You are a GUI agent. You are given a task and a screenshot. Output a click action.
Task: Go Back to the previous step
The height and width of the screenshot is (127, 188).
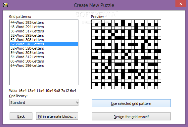[21, 116]
